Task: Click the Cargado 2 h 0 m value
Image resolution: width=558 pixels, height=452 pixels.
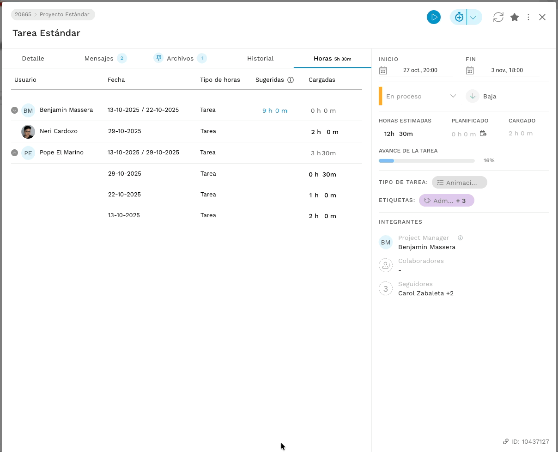Action: [x=521, y=134]
